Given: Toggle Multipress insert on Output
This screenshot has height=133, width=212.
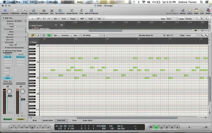Looking at the screenshot, I should pyautogui.click(x=21, y=57).
